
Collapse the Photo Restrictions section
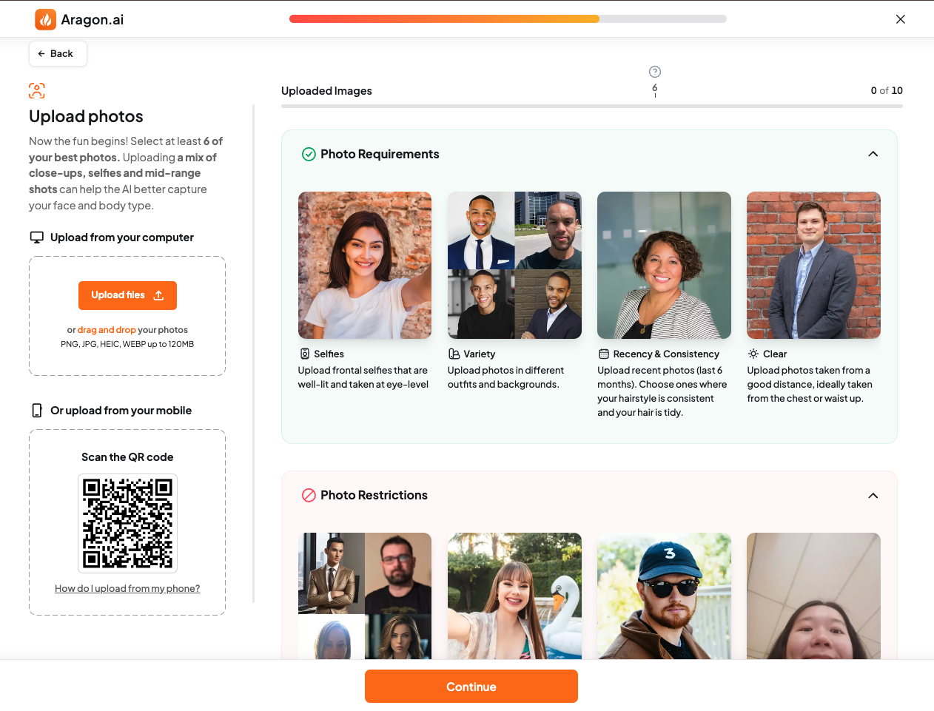tap(873, 495)
